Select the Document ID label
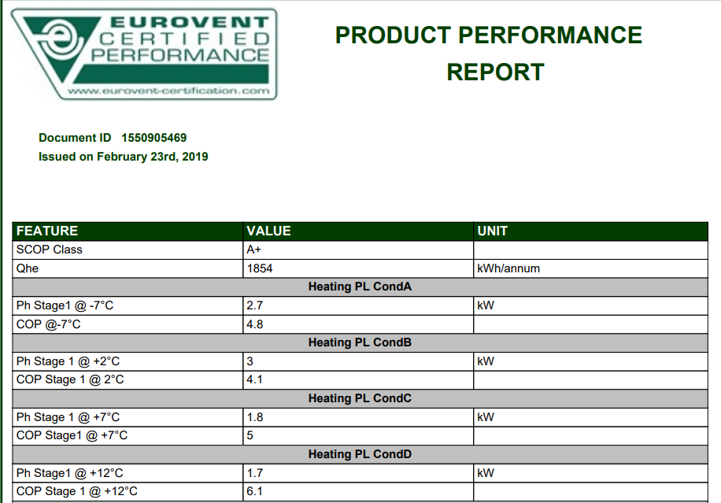 75,138
